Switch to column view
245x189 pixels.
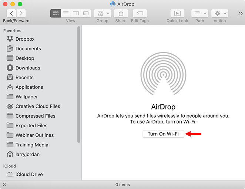(x=76, y=13)
